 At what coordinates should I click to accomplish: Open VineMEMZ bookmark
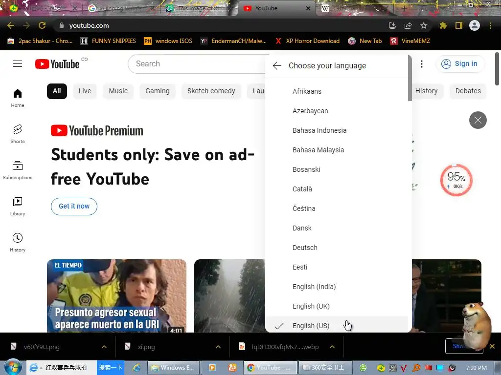[410, 41]
